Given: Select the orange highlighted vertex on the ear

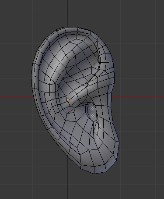Looking at the screenshot, I should 68,100.
